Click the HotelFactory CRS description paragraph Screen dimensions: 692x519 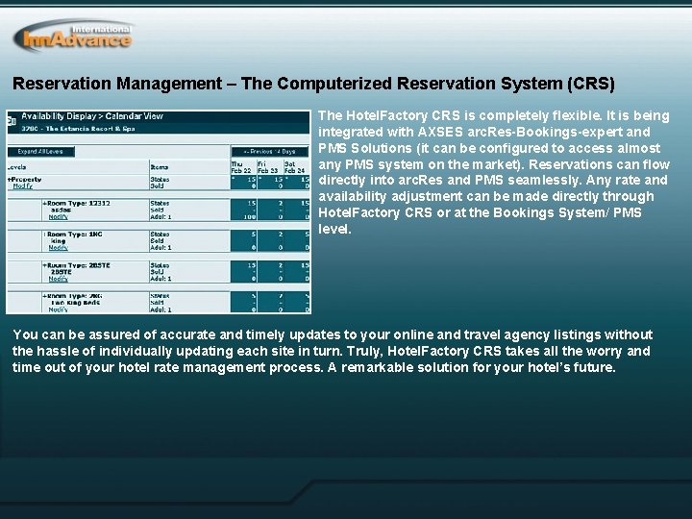(494, 172)
